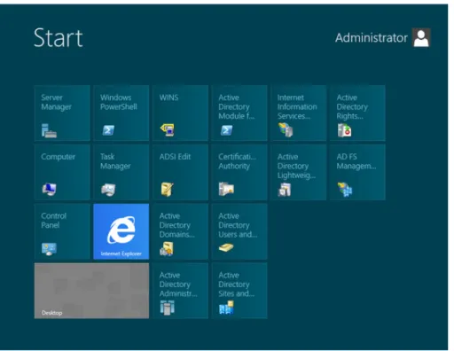Open Active Directory Lightweight tile
The height and width of the screenshot is (351, 454).
pyautogui.click(x=299, y=172)
